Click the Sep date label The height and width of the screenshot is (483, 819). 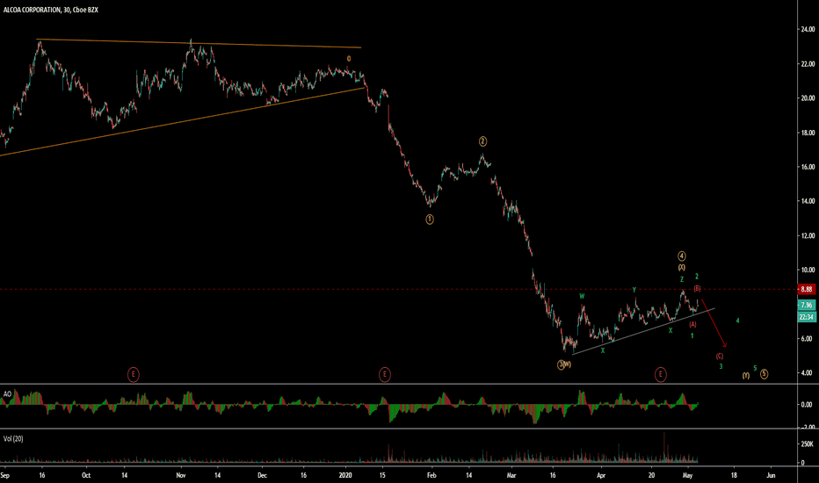tap(5, 475)
